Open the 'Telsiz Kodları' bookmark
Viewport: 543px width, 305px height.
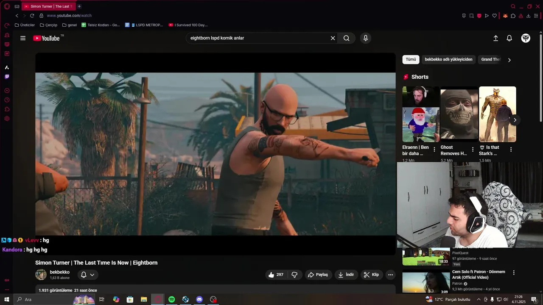101,25
